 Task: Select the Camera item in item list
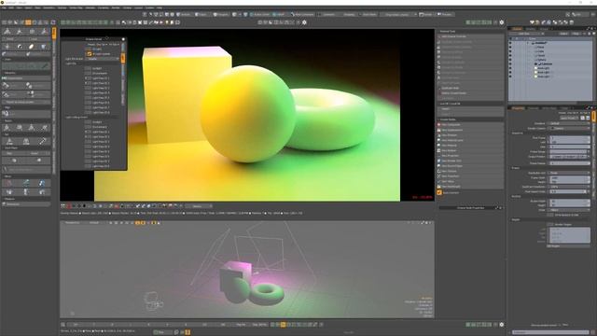pyautogui.click(x=546, y=64)
